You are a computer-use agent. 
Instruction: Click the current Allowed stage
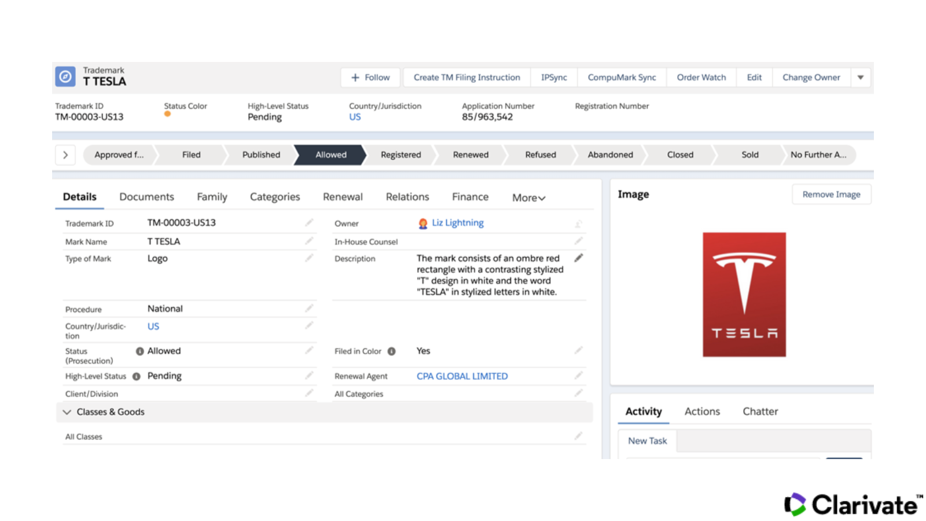coord(331,155)
